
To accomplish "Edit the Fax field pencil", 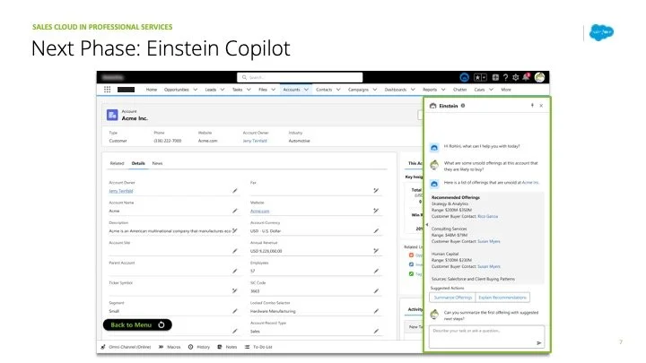I will 376,191.
